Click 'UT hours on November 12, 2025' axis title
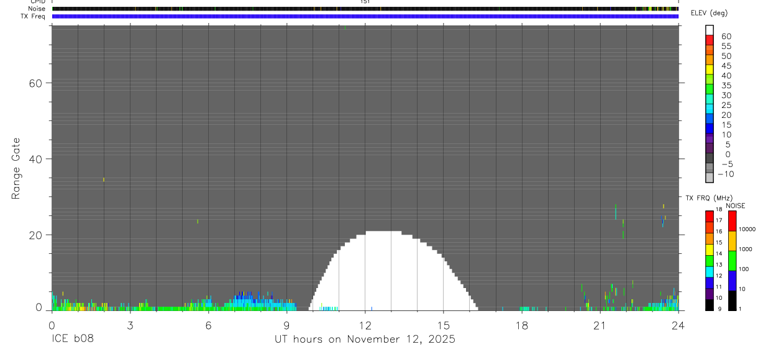The height and width of the screenshot is (352, 763). tap(365, 340)
